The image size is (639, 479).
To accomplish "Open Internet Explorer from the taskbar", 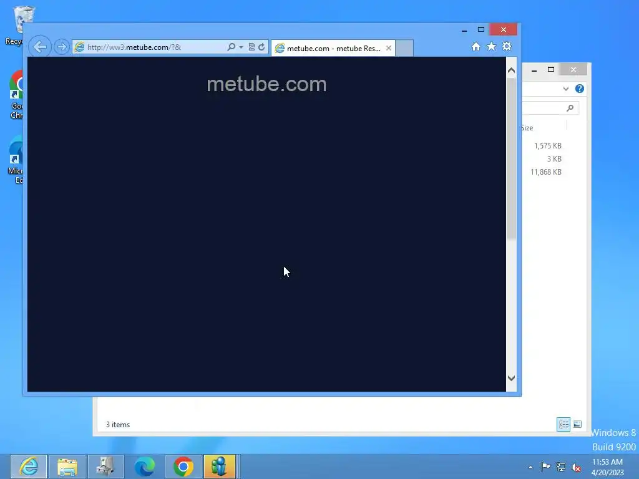I will tap(29, 467).
